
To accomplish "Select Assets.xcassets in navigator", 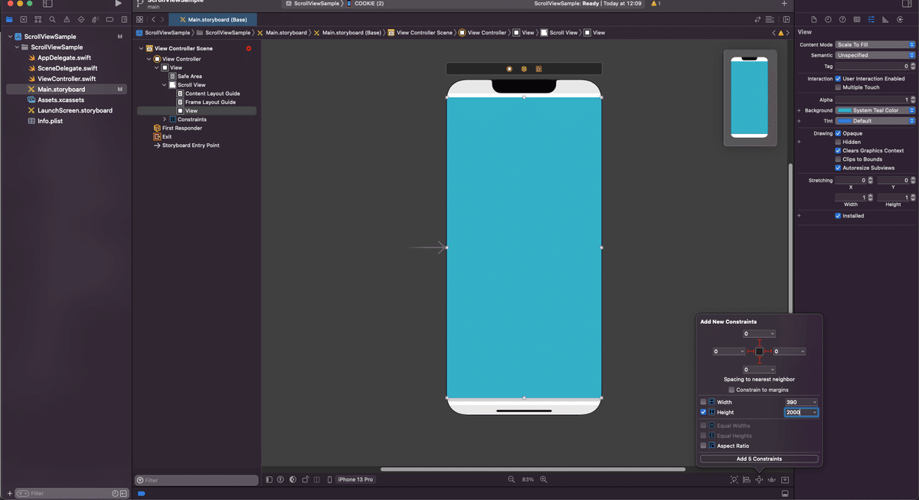I will click(x=61, y=100).
